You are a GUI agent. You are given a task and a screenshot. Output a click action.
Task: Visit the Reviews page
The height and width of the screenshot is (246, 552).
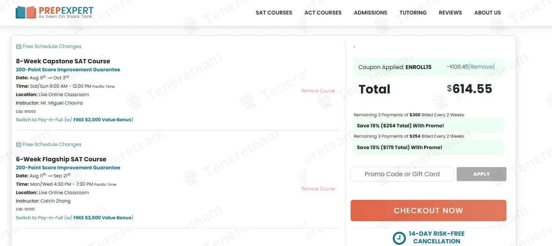pyautogui.click(x=450, y=13)
